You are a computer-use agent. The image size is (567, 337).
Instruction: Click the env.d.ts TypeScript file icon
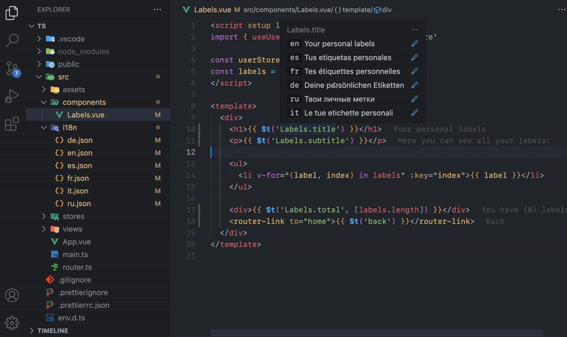(50, 318)
